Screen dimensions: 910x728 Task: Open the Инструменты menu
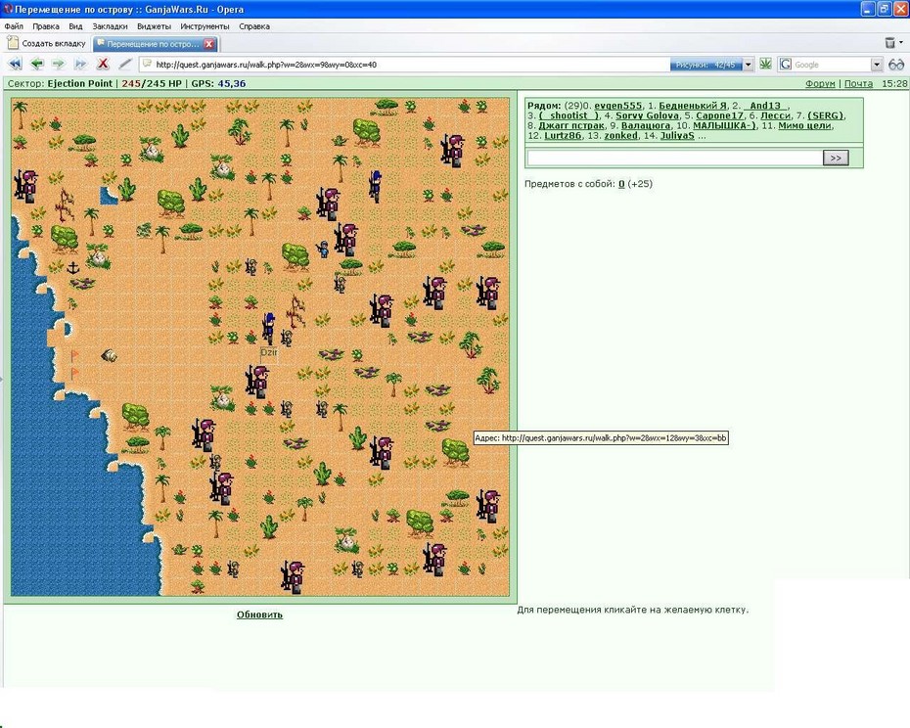click(x=205, y=26)
